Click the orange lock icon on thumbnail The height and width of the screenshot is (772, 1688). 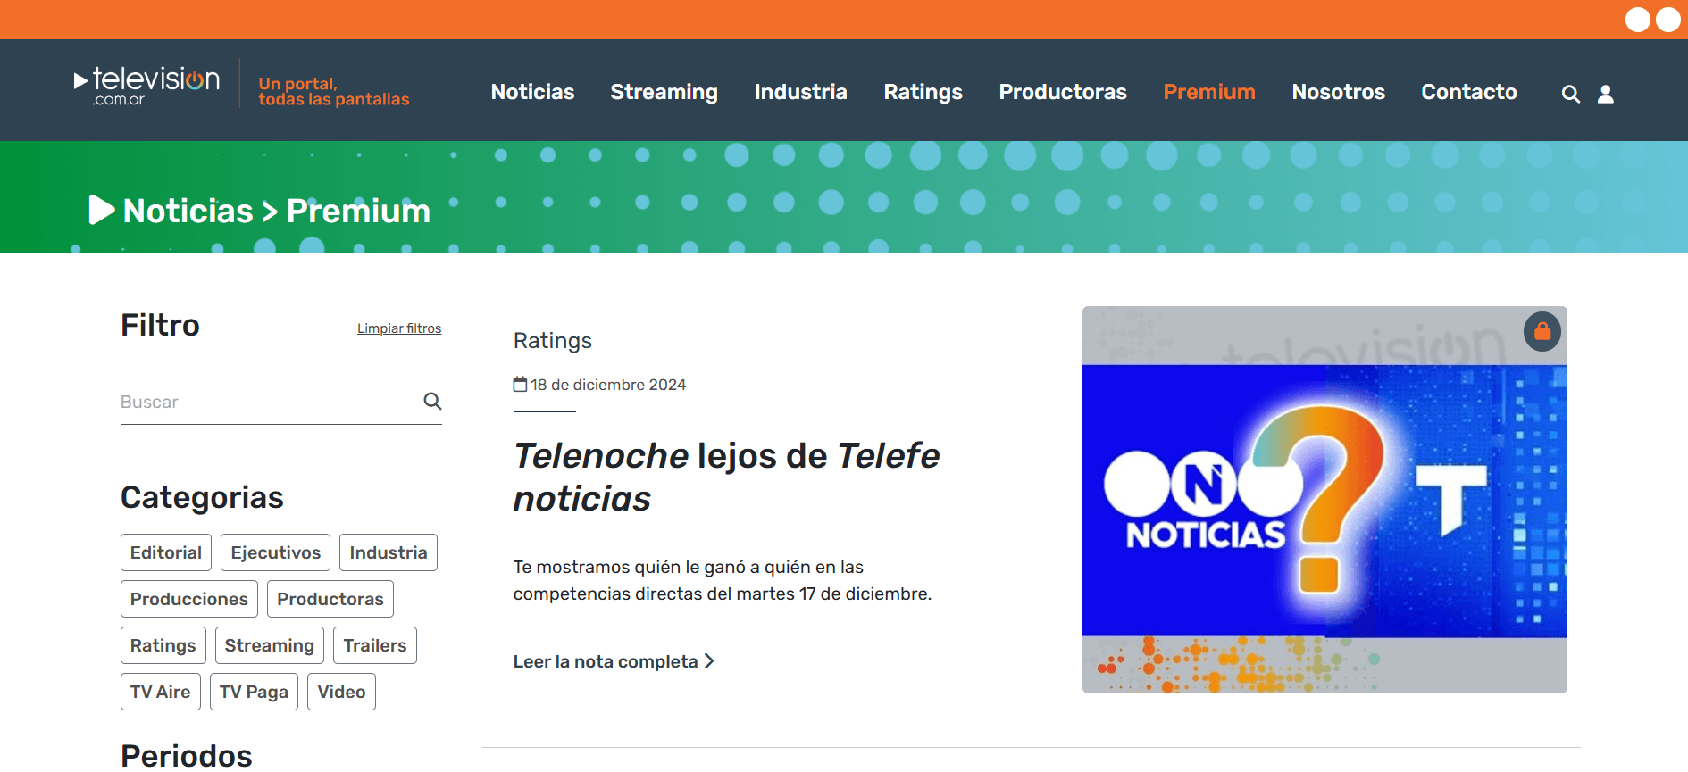pos(1542,332)
